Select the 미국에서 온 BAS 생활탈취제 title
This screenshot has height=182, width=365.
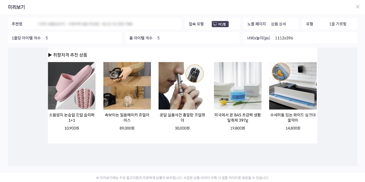pos(238,118)
